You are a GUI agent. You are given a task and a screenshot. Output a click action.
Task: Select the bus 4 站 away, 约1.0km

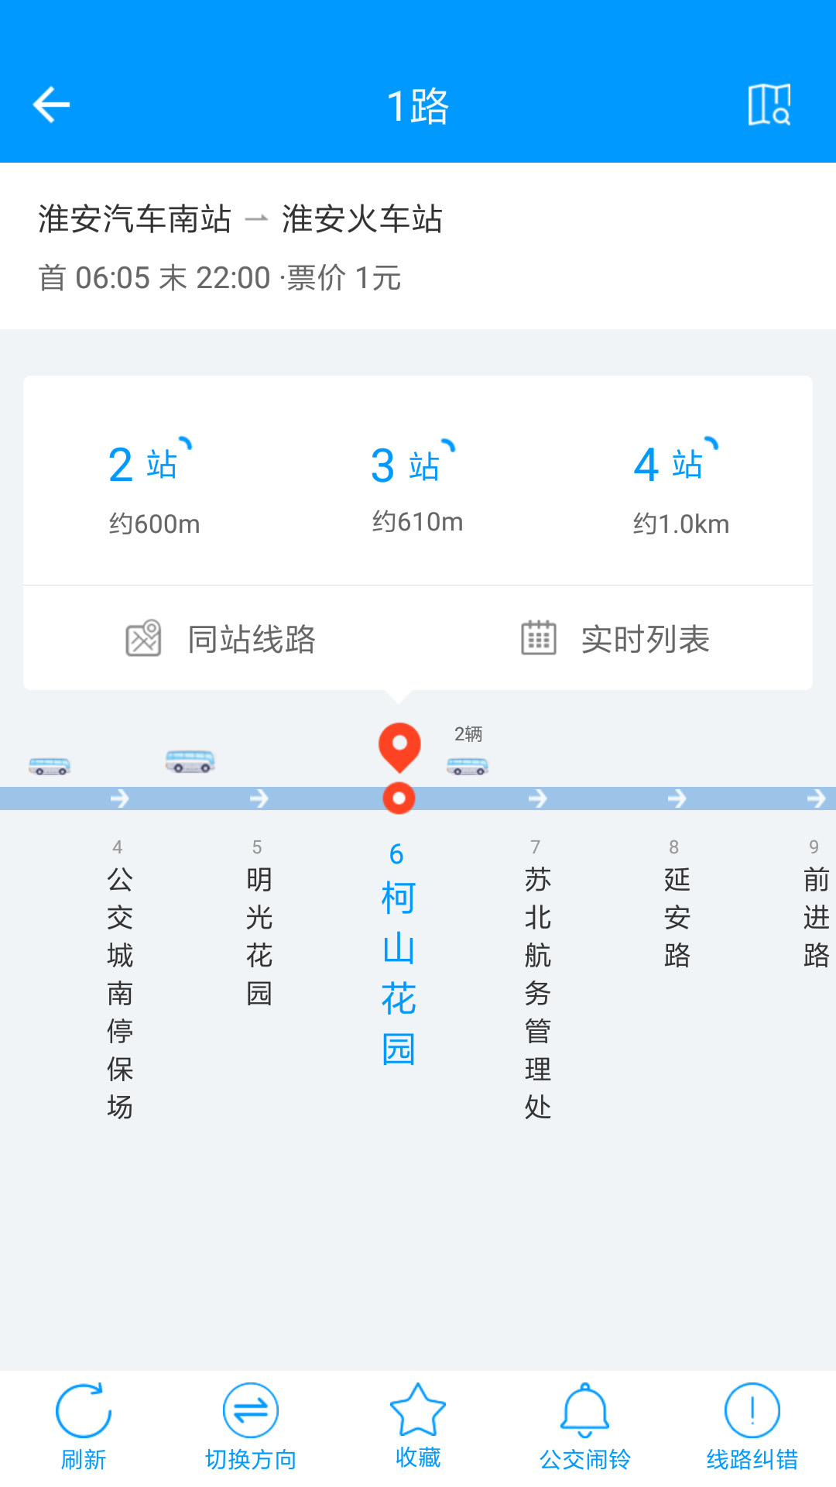click(x=680, y=488)
